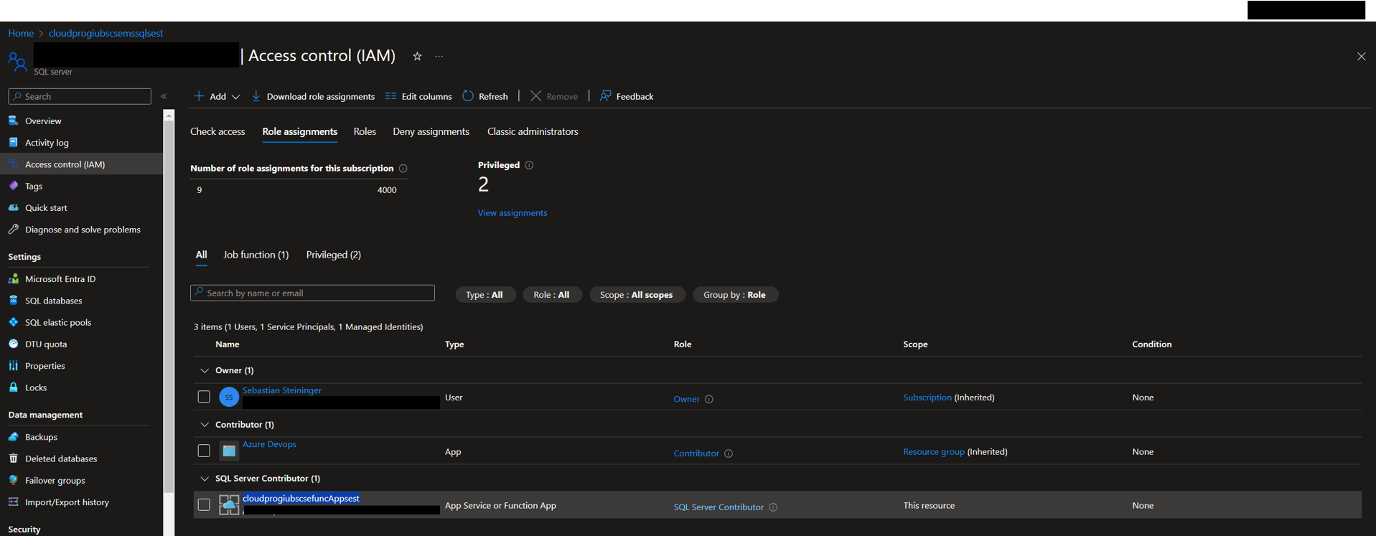
Task: Open Activity log in the sidebar
Action: click(x=47, y=142)
